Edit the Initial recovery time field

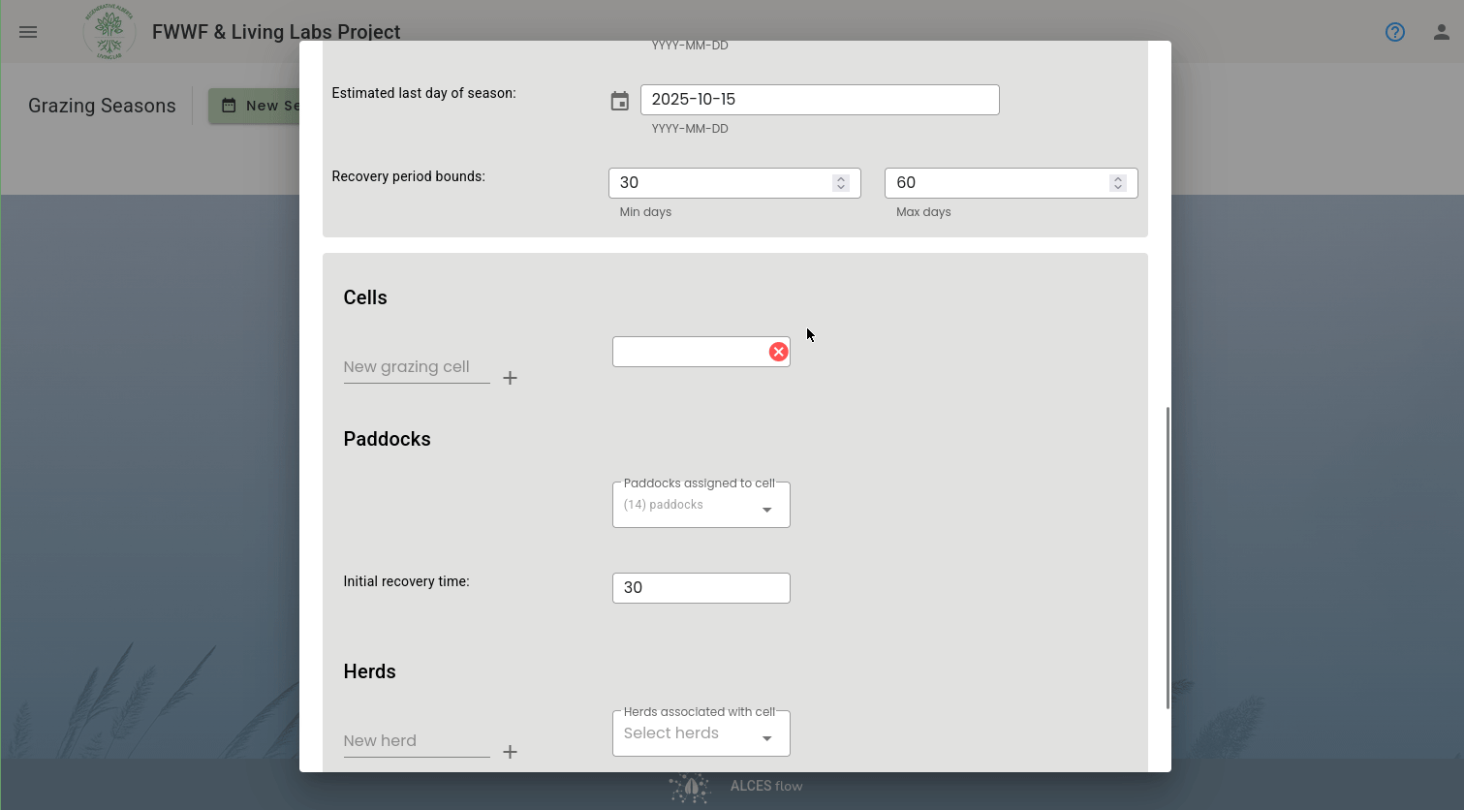click(701, 588)
